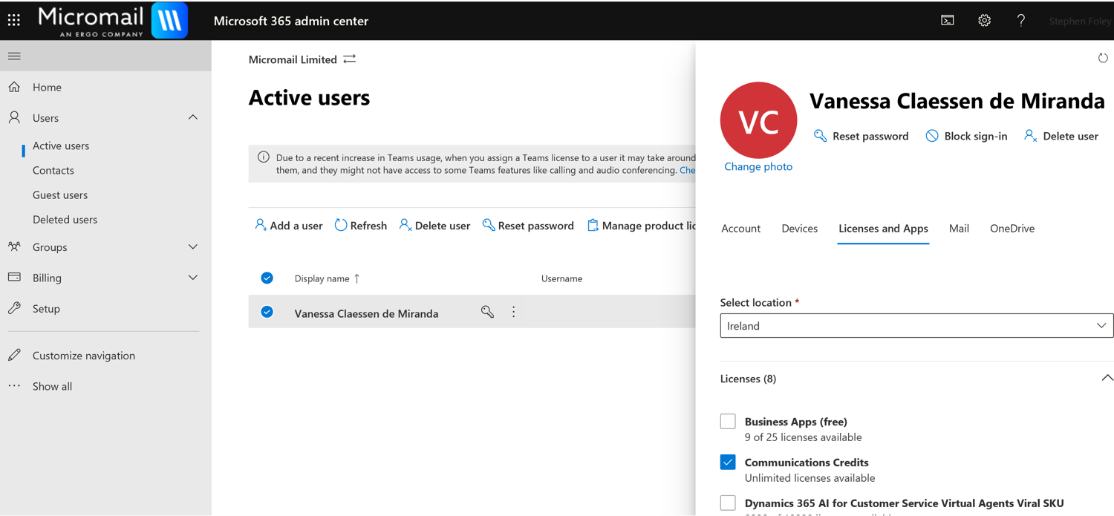The width and height of the screenshot is (1114, 516).
Task: Click the settings gear icon
Action: click(x=984, y=21)
